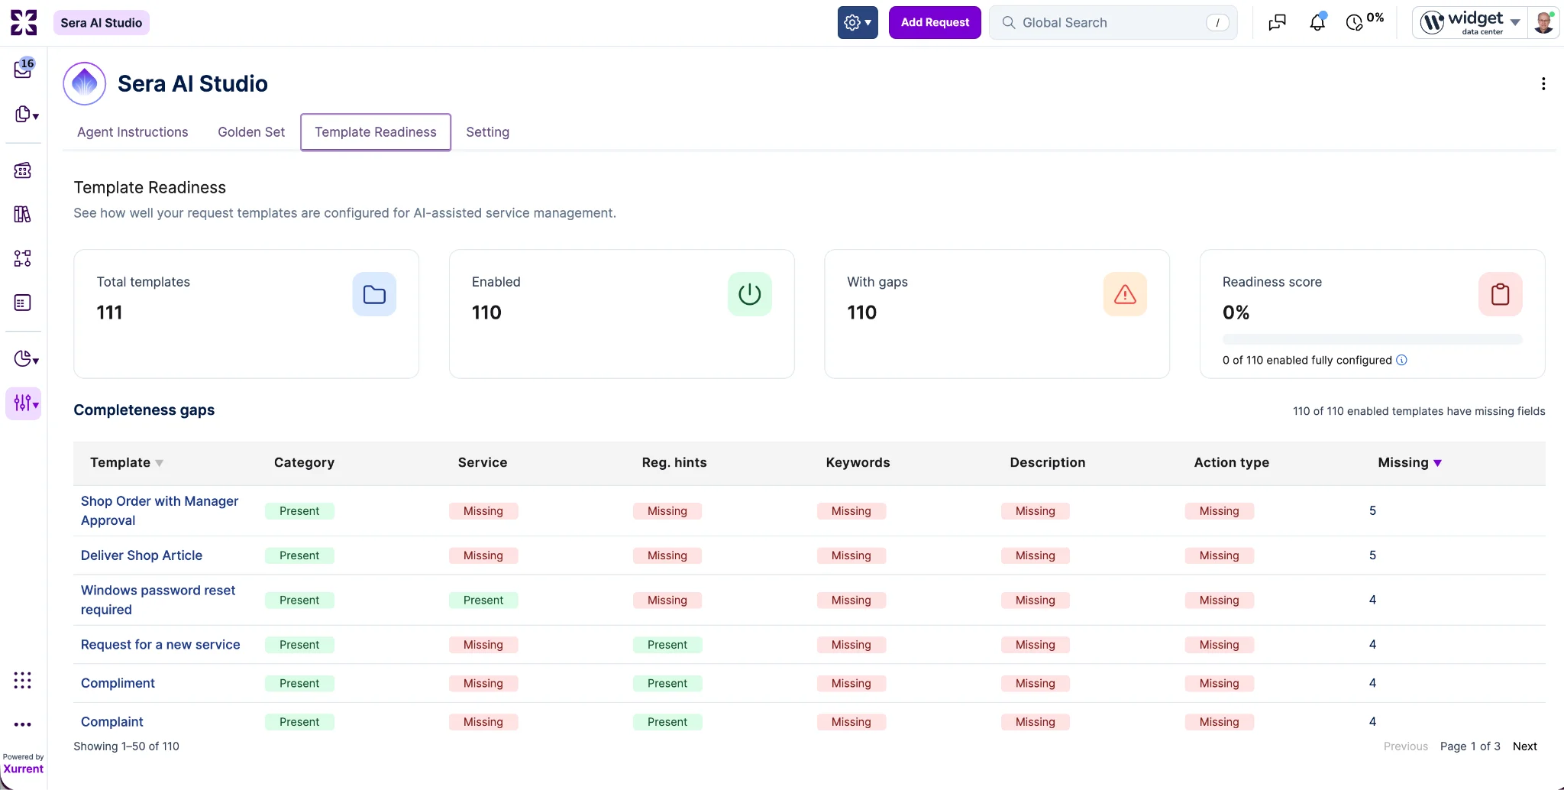The image size is (1564, 790).
Task: Open the records sidebar icon with arrow
Action: coord(26,115)
